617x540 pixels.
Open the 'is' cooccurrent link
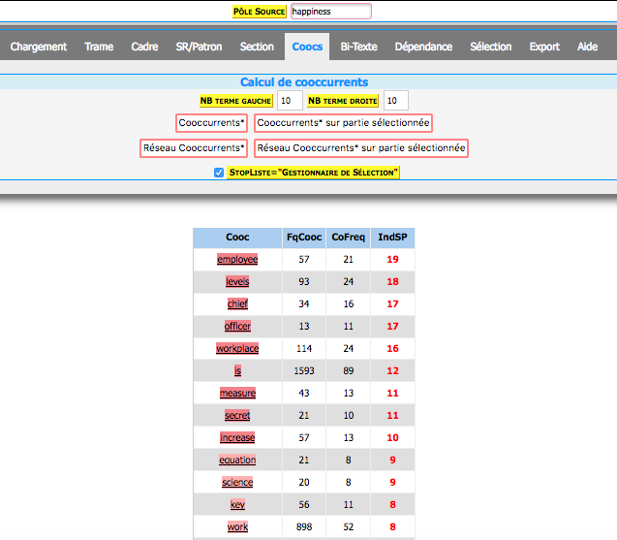click(237, 370)
